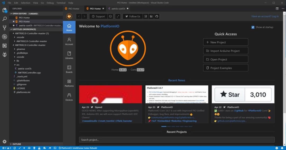Expand the .pioenvs folder
Image resolution: width=286 pixels, height=150 pixels.
pyautogui.click(x=36, y=49)
